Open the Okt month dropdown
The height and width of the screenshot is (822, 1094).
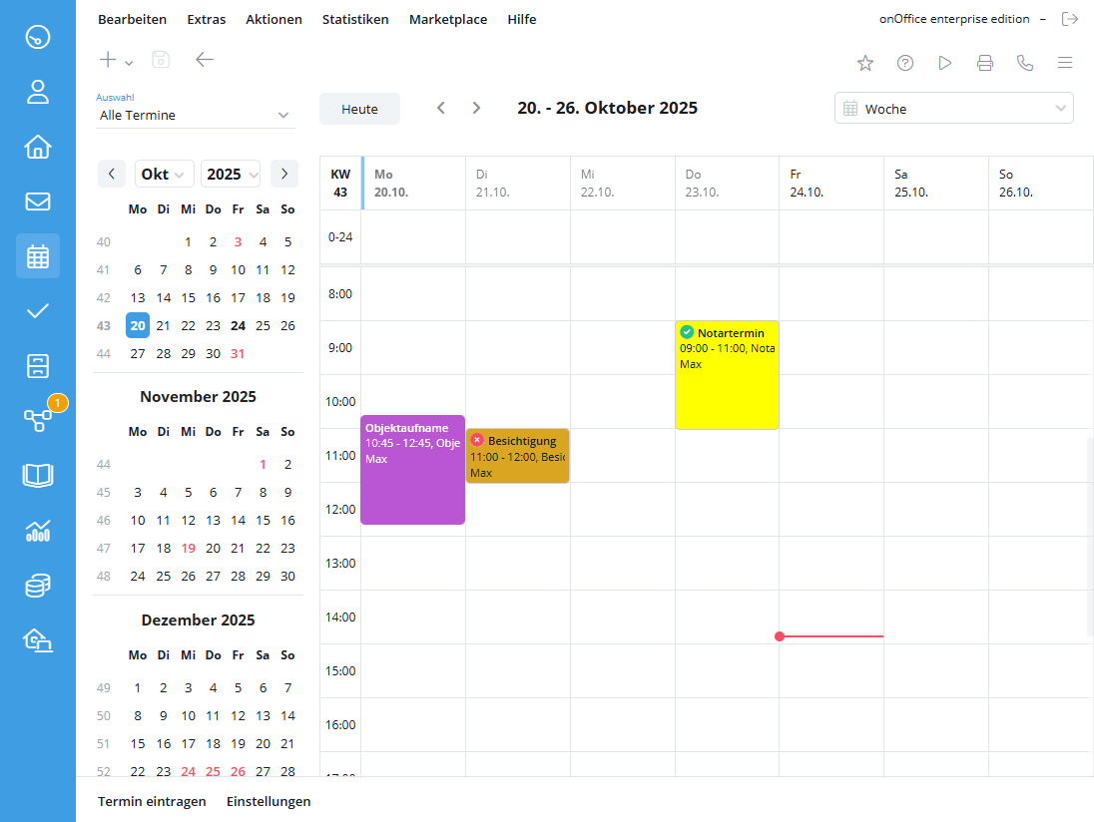[x=164, y=174]
